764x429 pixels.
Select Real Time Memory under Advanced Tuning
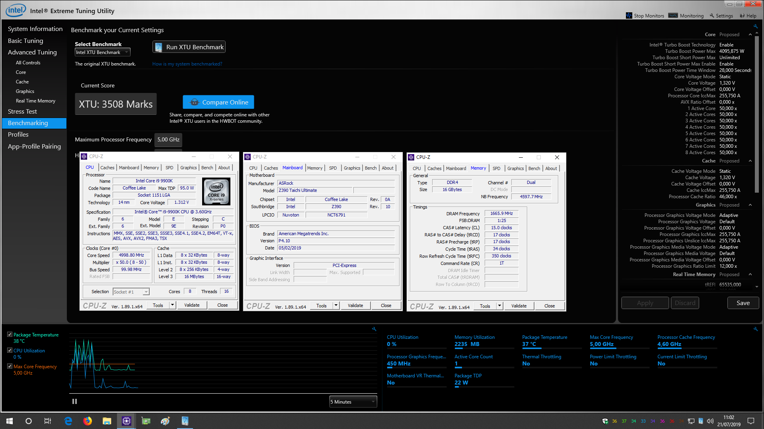point(35,101)
